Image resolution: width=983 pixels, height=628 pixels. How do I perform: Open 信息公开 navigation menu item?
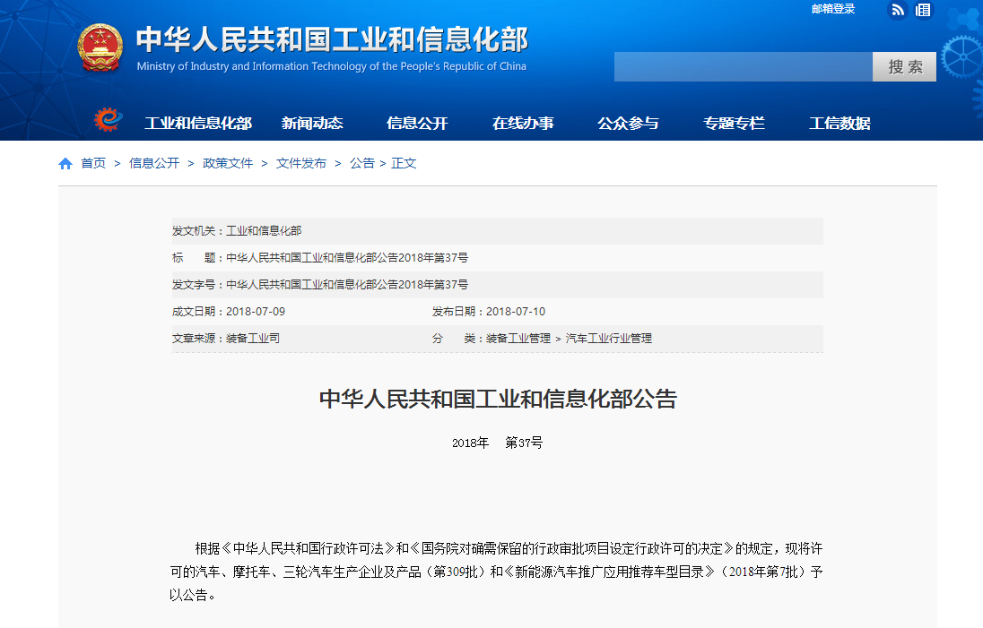(x=418, y=124)
